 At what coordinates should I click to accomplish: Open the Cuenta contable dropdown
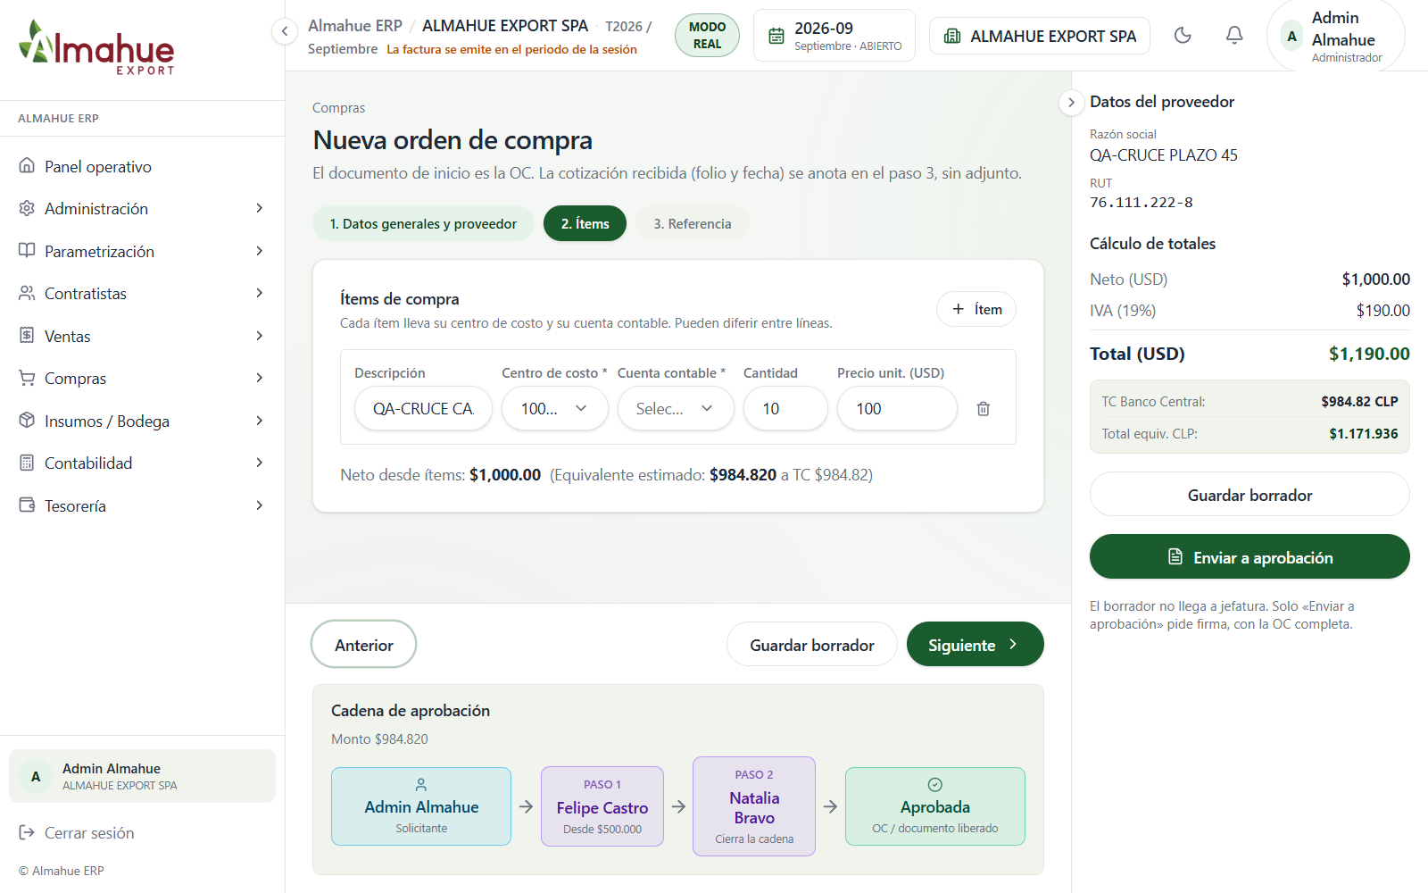point(676,409)
